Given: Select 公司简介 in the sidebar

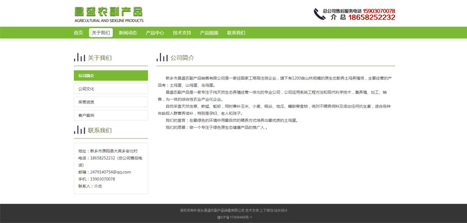Looking at the screenshot, I should 111,75.
